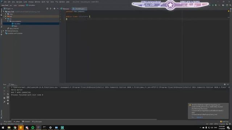
Task: Click the CRLF line separator in status bar
Action: (211, 124)
